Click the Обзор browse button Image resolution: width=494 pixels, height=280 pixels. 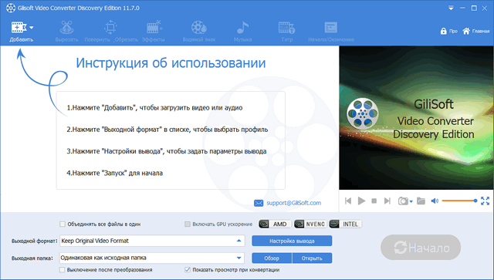pos(272,258)
